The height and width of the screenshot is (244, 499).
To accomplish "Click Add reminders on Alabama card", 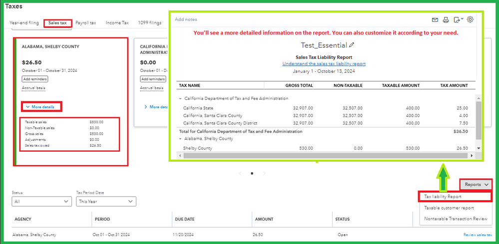I will (35, 79).
